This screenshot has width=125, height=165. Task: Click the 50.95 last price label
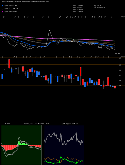tap(117, 53)
